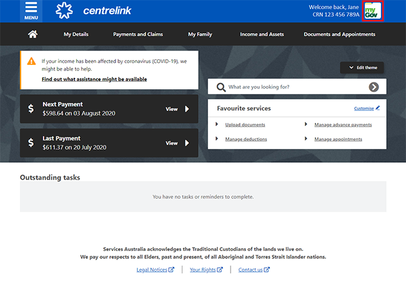Open Payments and Claims menu
This screenshot has height=292, width=406.
pos(138,34)
